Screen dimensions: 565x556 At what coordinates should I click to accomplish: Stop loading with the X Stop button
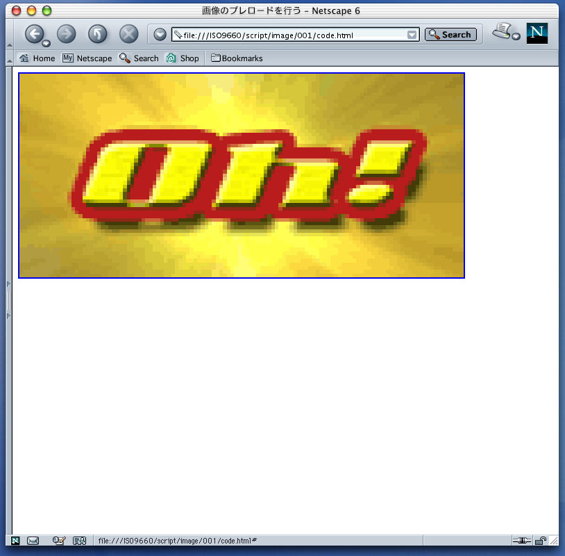(x=128, y=34)
